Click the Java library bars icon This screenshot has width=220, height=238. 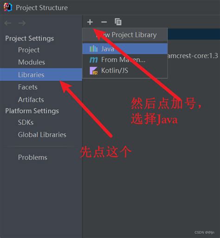[x=93, y=49]
